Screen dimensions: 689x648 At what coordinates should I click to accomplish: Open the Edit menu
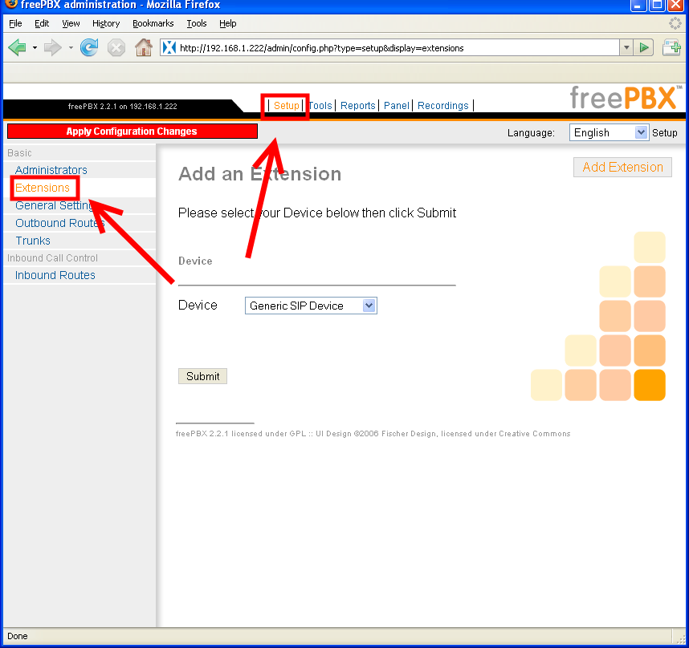click(x=42, y=23)
